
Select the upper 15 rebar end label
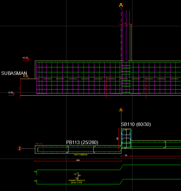(35, 172)
